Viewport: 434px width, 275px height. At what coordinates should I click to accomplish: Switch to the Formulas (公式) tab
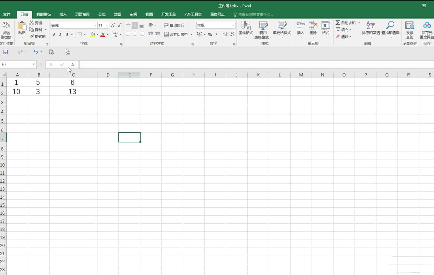pos(102,14)
